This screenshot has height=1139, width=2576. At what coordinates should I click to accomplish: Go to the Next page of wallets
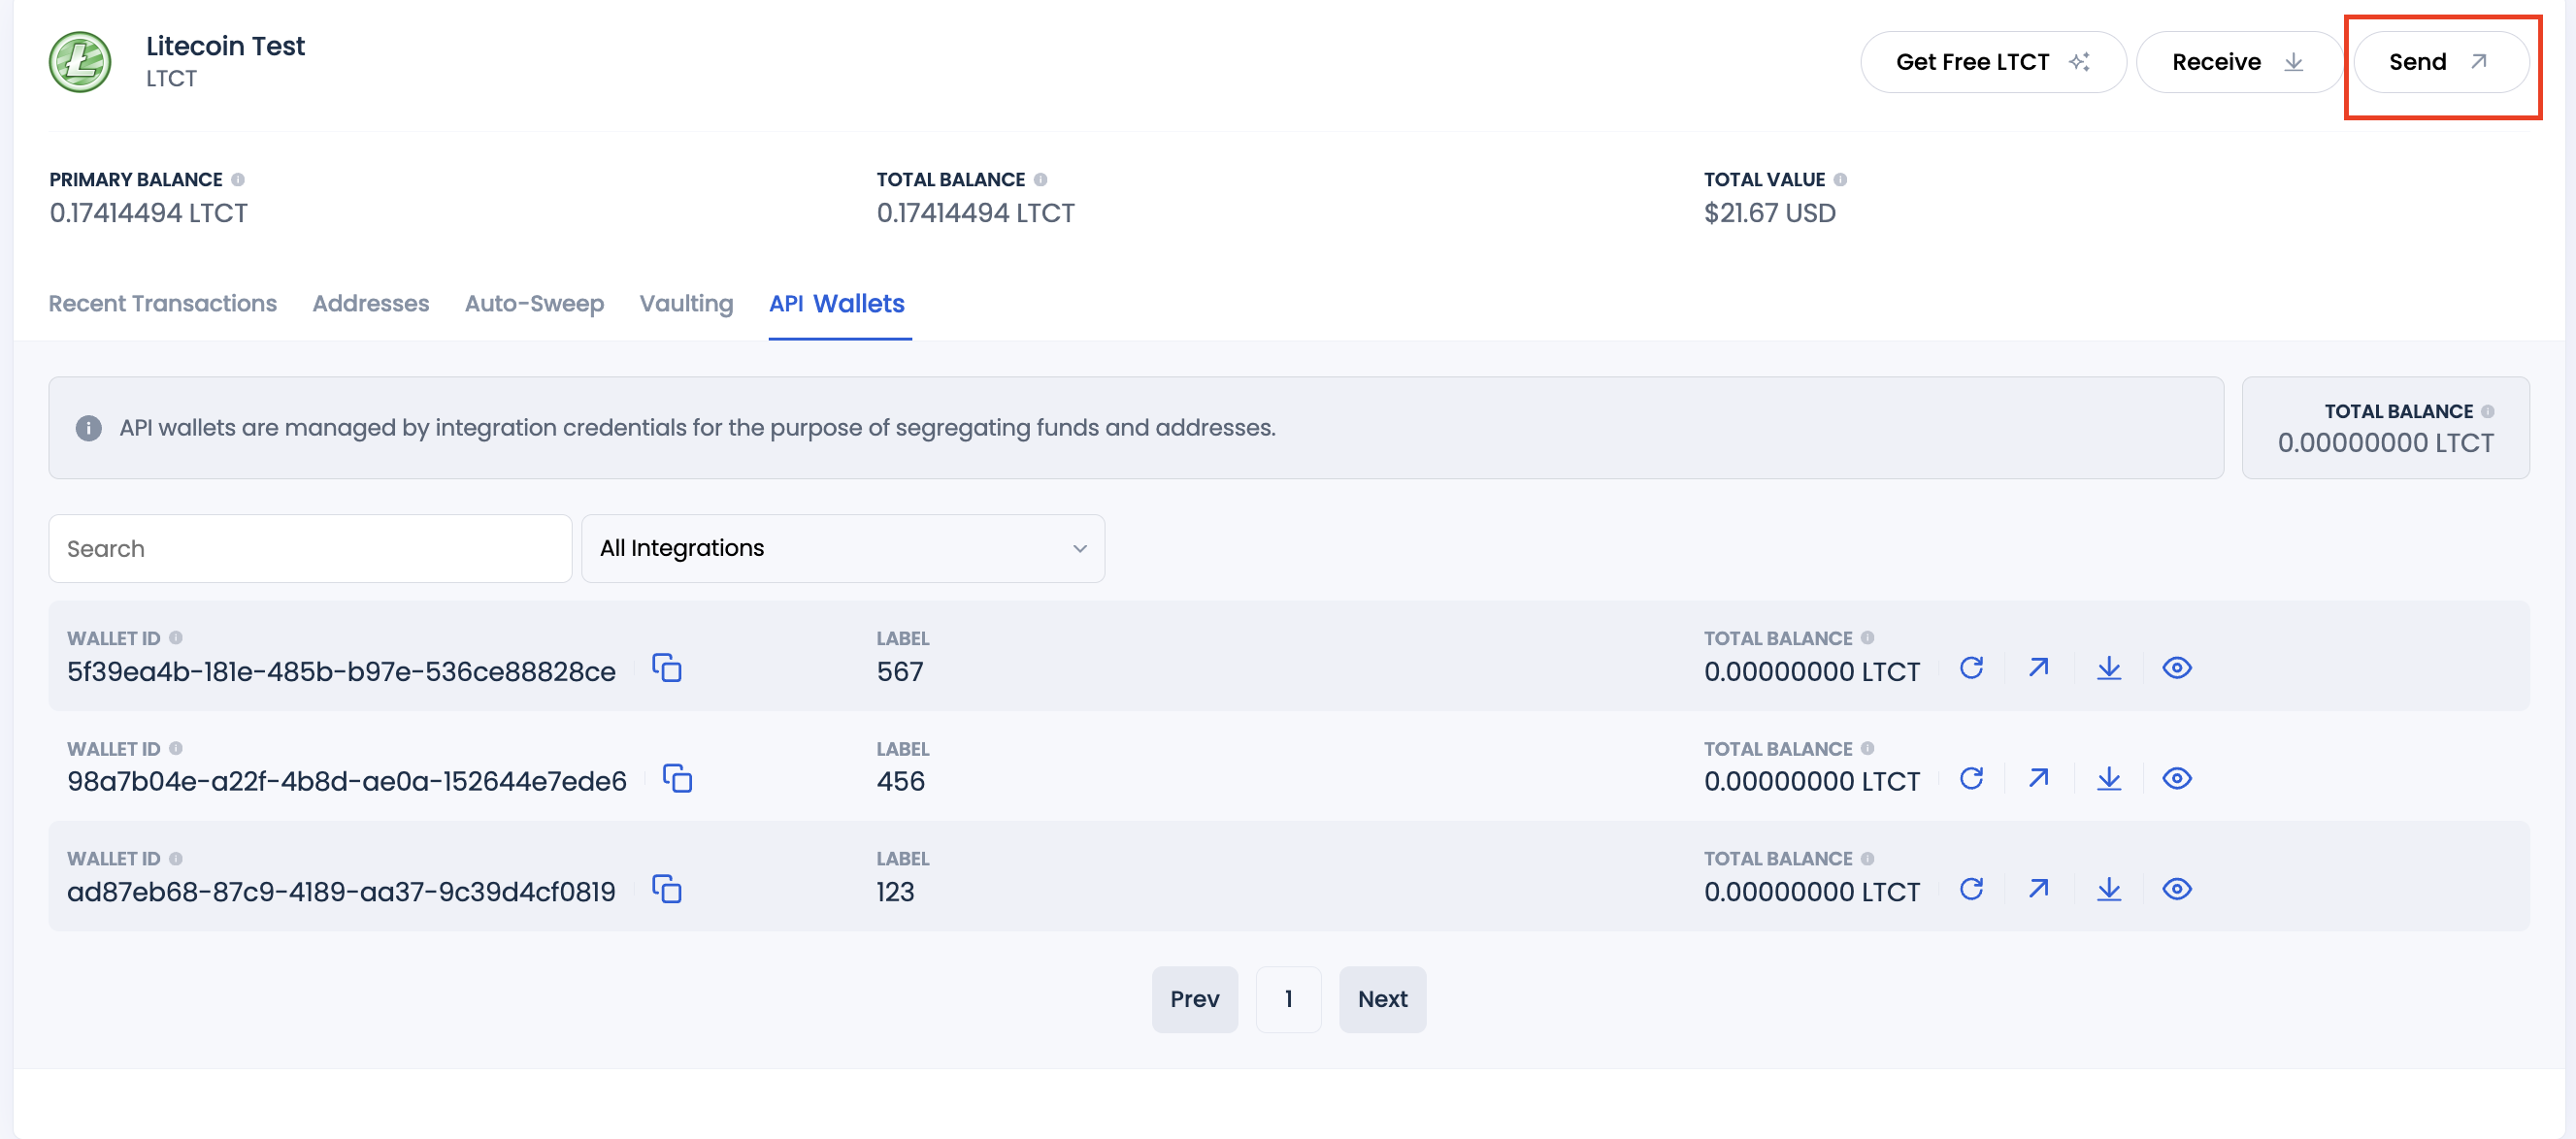pos(1382,999)
